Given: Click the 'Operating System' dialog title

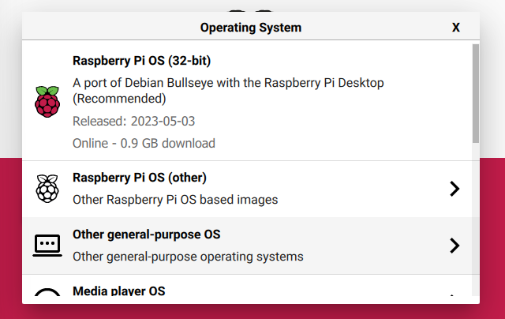Looking at the screenshot, I should coord(251,28).
